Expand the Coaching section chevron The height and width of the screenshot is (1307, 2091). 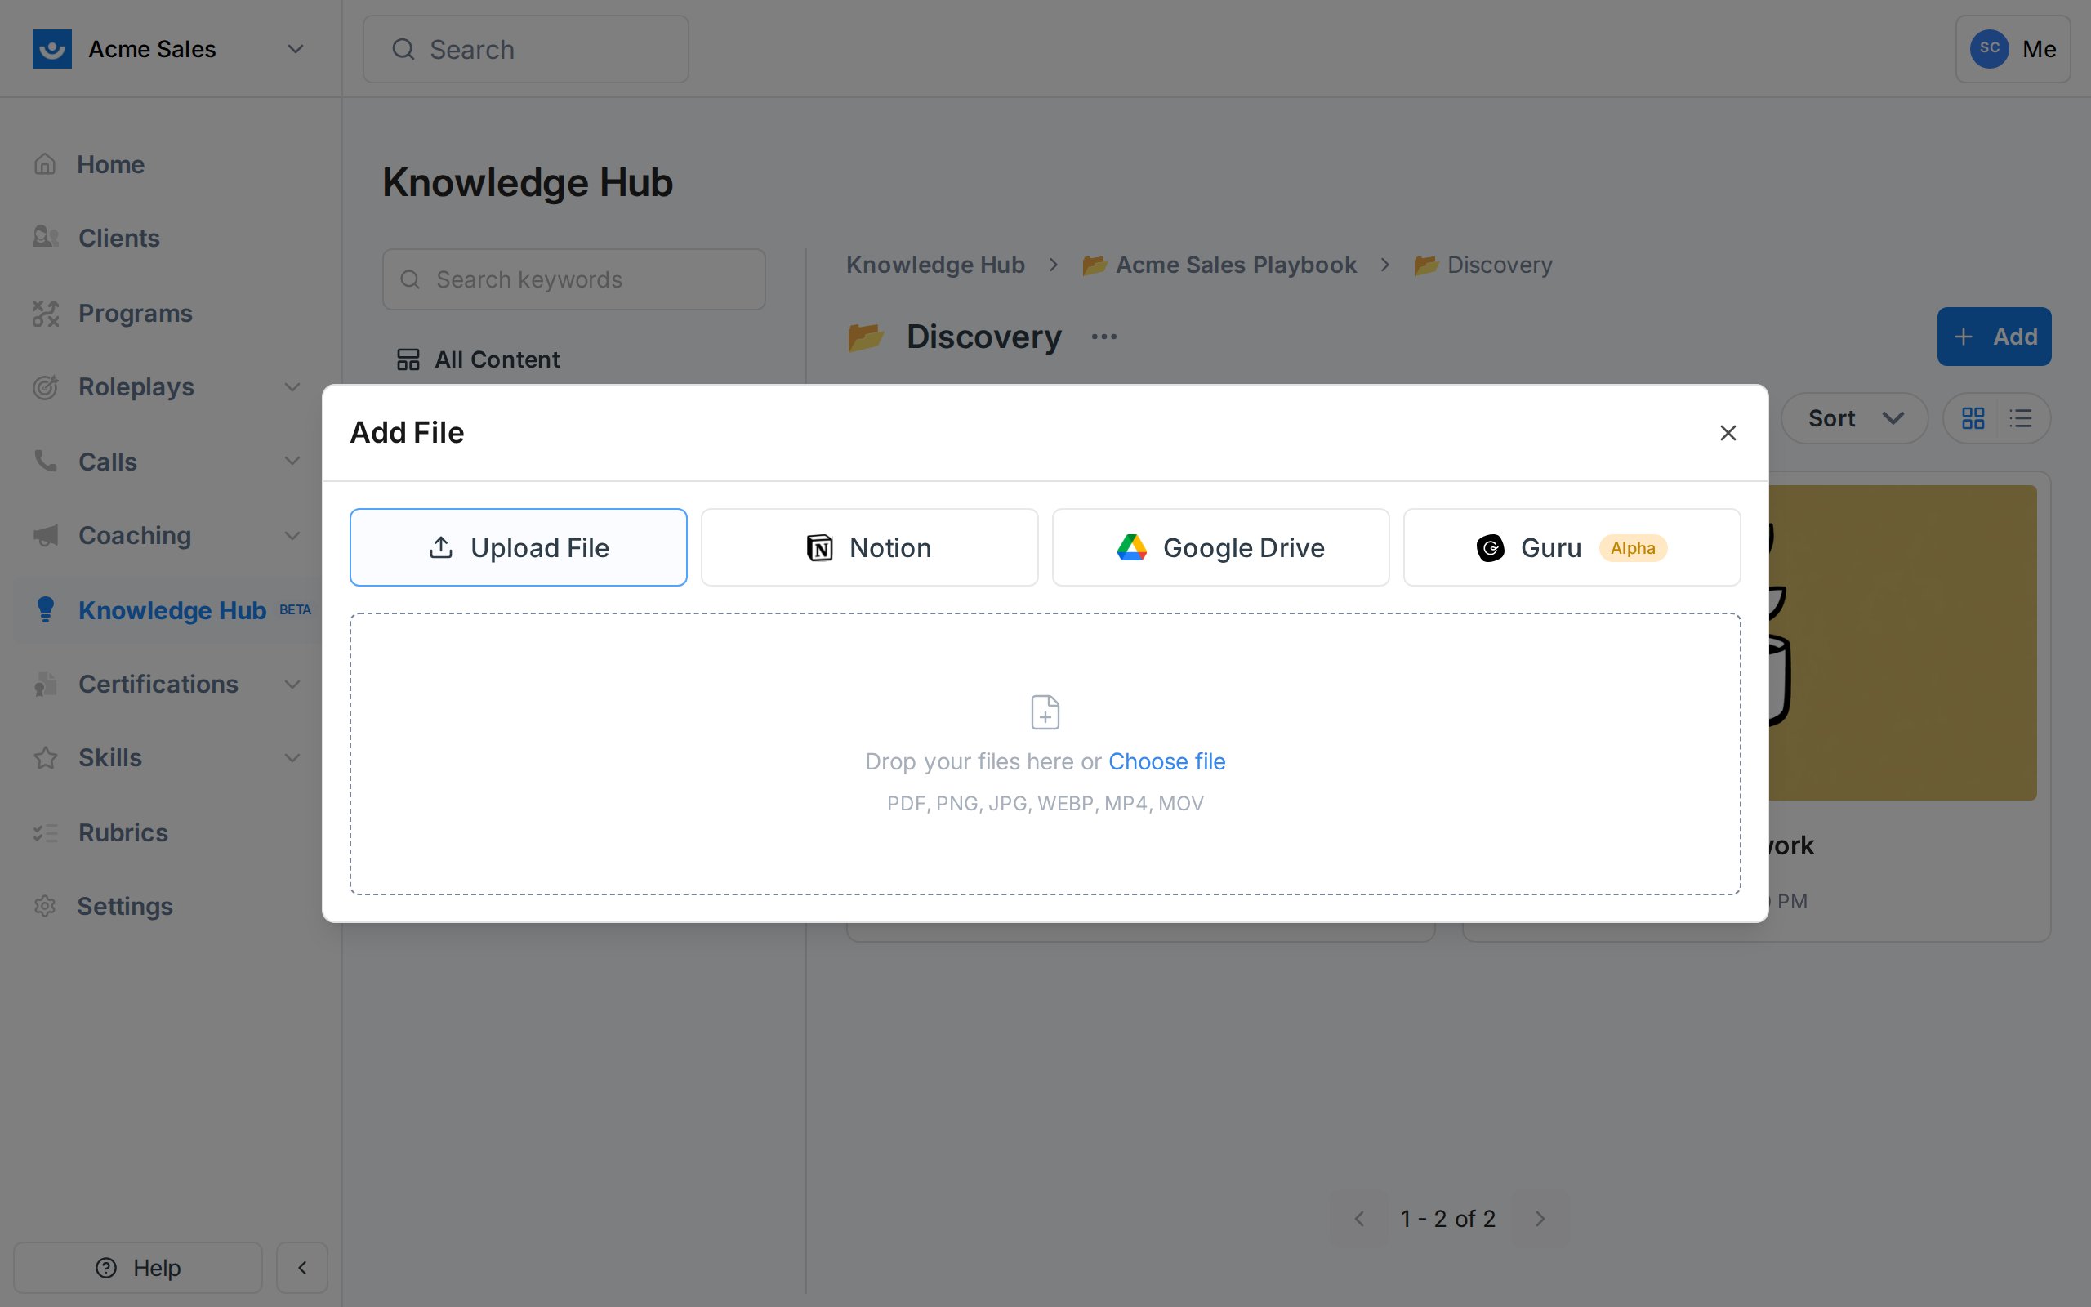point(293,536)
